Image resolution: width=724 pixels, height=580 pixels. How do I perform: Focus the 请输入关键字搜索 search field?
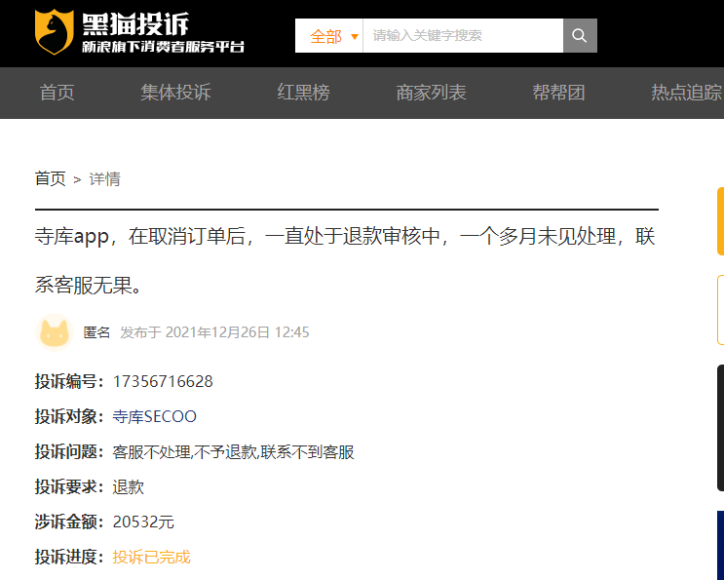coord(463,35)
